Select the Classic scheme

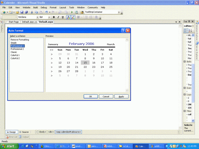coord(14,52)
